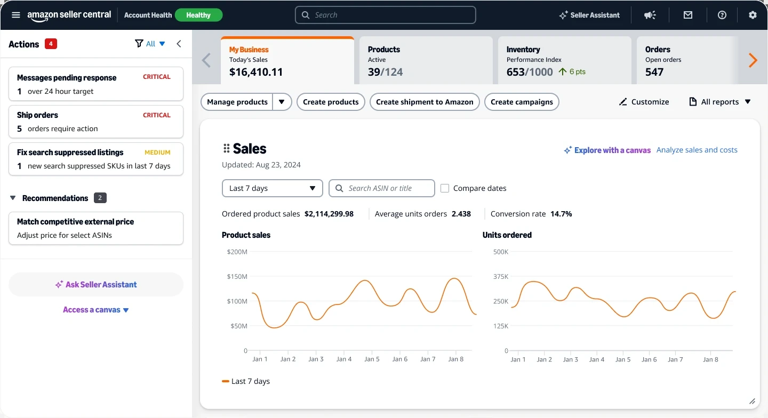Image resolution: width=768 pixels, height=418 pixels.
Task: Collapse the Actions panel with the left chevron
Action: (179, 44)
